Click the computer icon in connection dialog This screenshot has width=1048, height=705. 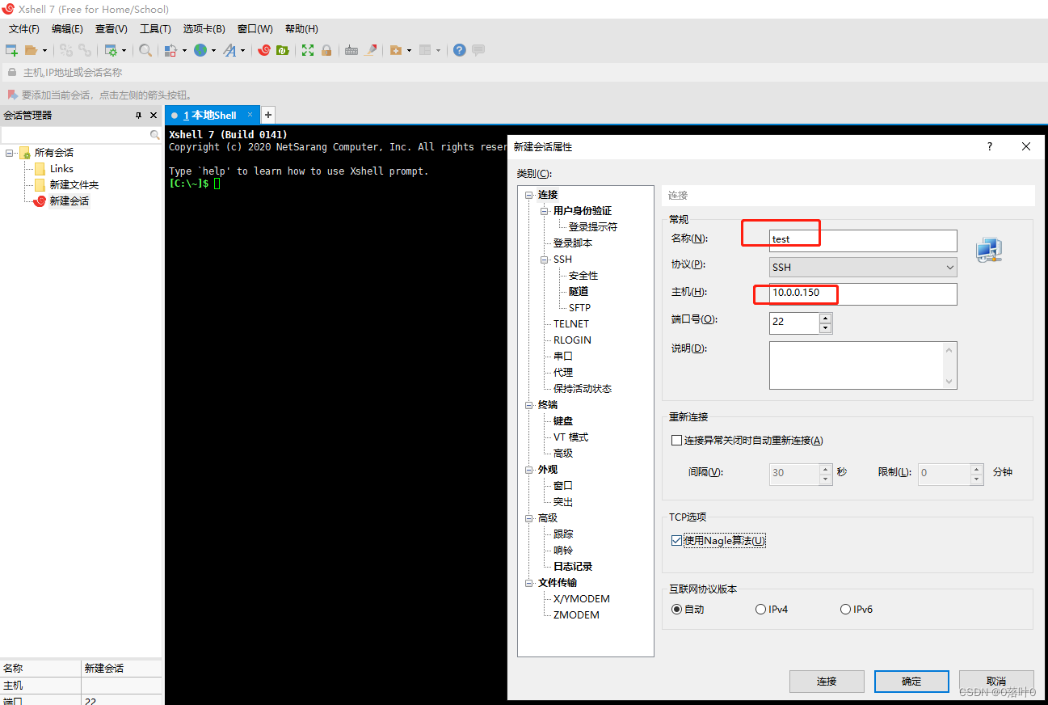989,251
